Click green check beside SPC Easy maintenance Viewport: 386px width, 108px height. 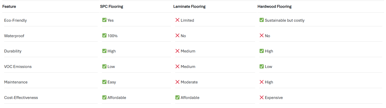(x=104, y=82)
